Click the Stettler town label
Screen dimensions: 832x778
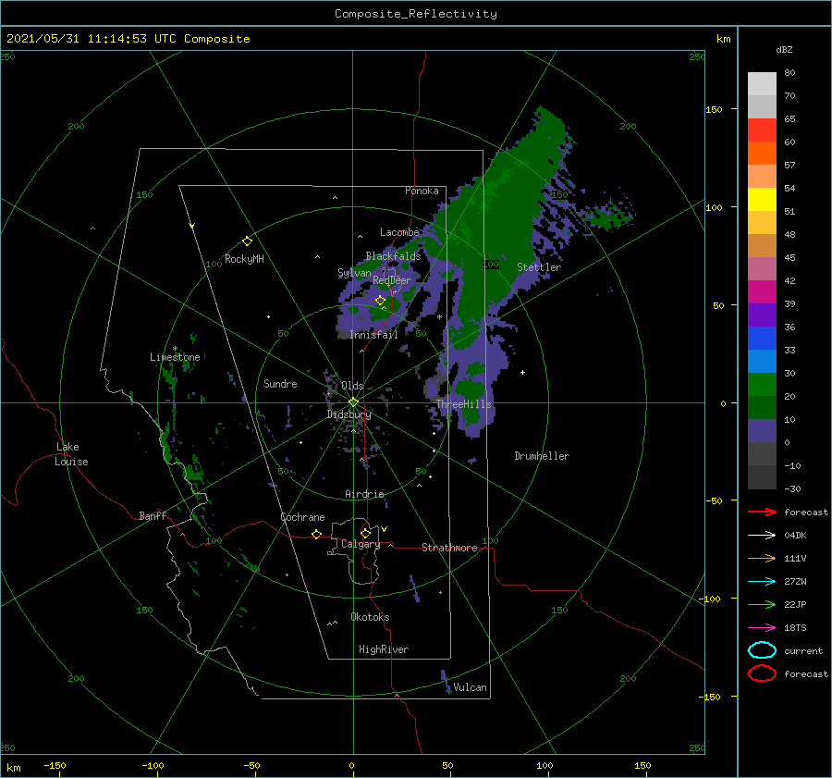coord(539,267)
